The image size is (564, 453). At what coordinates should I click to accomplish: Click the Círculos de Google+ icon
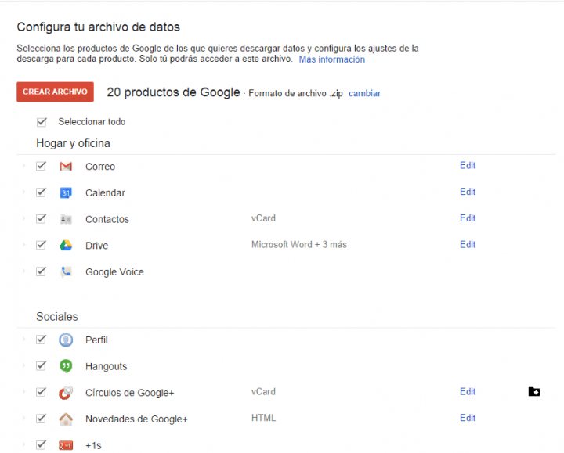click(x=66, y=393)
